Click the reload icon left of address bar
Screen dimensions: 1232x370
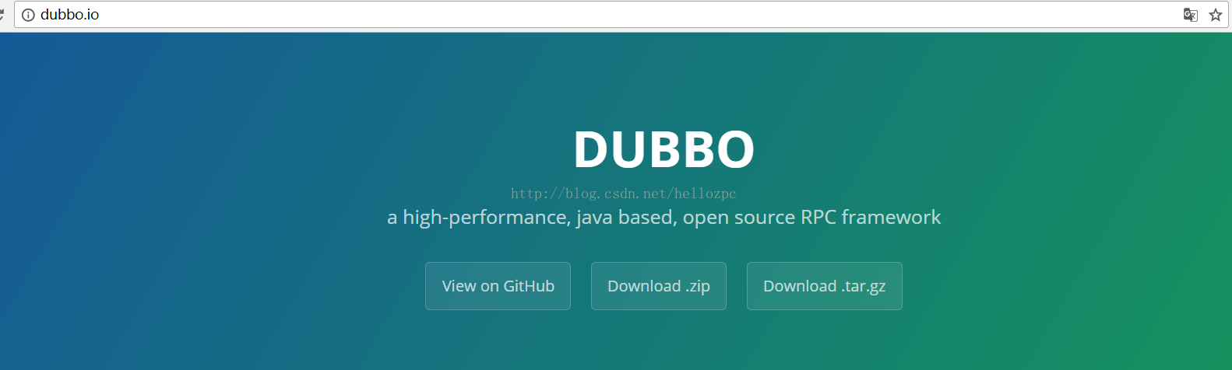pos(2,15)
